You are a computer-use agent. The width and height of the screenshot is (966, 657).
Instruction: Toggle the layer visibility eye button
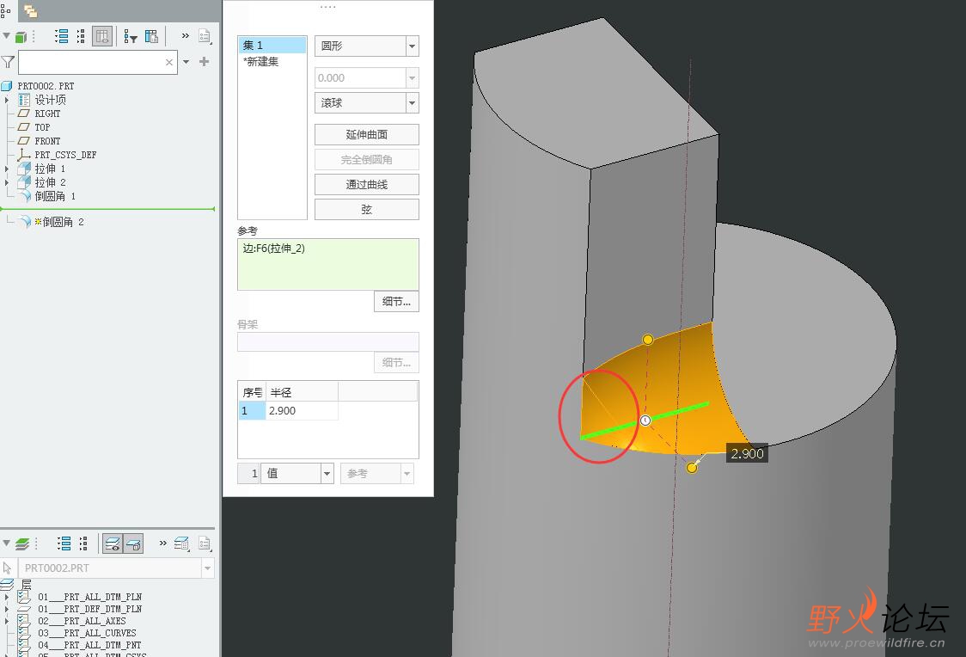click(113, 543)
